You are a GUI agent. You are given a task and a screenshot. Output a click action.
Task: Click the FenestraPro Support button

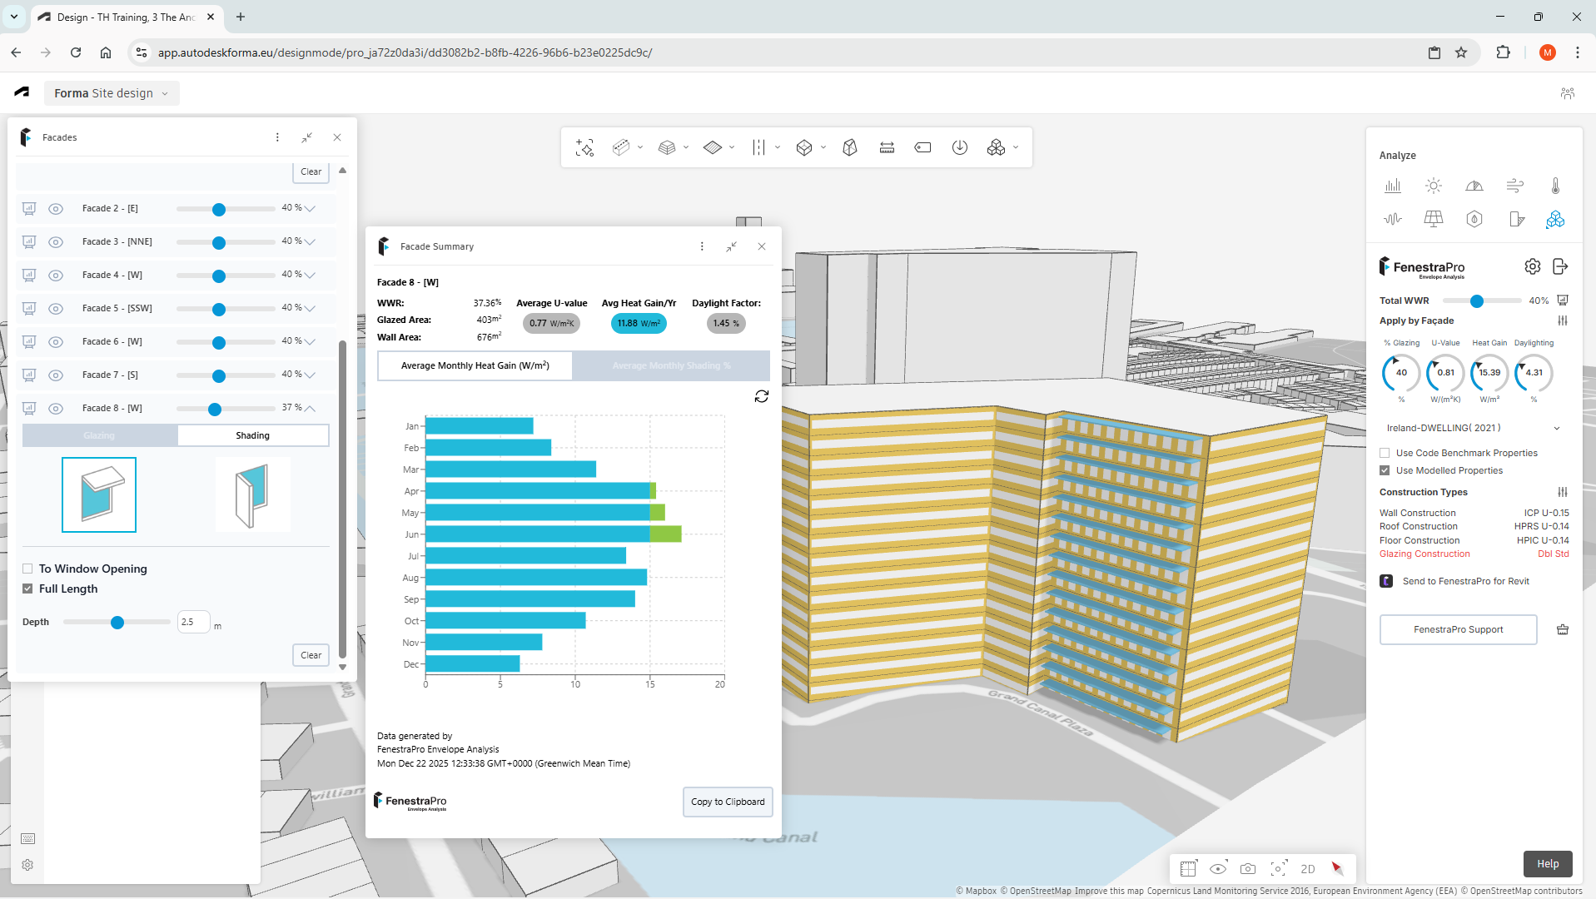click(x=1459, y=629)
